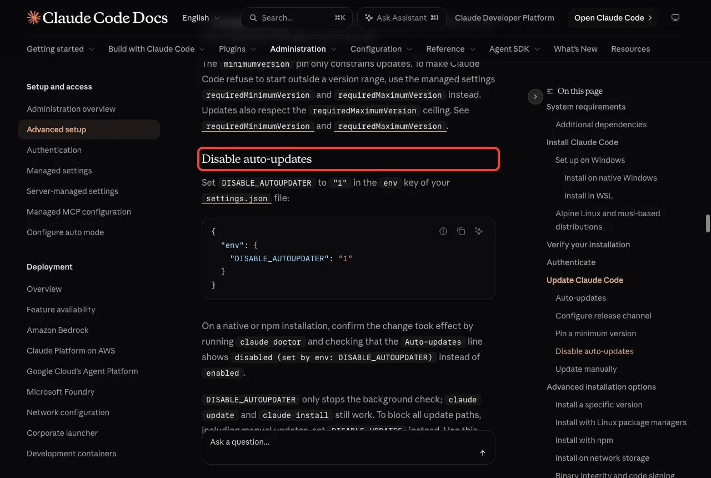Open Network configuration sidebar page
711x478 pixels.
click(x=68, y=412)
